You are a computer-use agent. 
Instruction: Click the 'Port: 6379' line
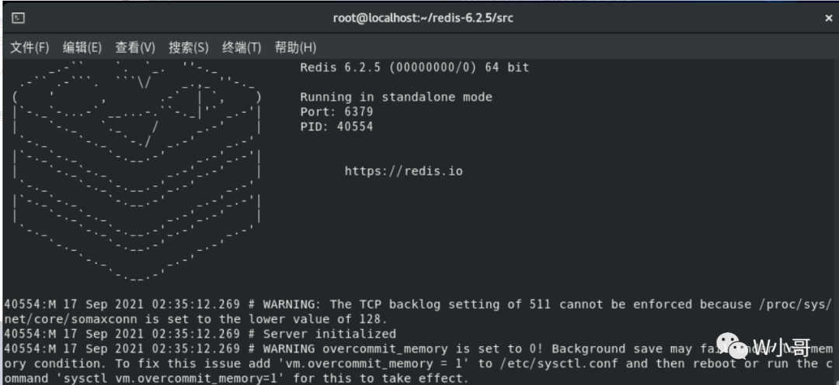click(x=336, y=112)
